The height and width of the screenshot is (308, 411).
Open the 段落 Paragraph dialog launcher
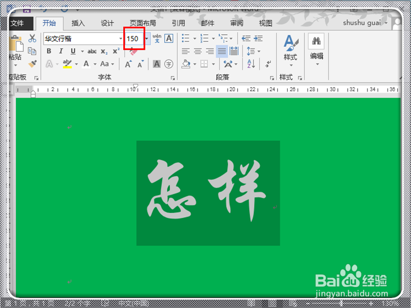coord(272,78)
